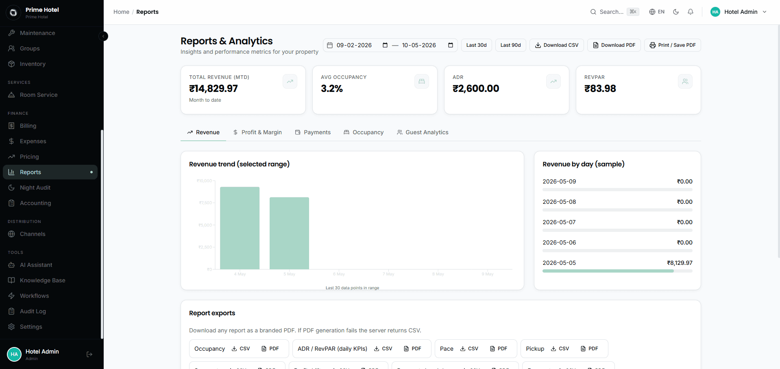Toggle dark mode moon icon
Screen dimensions: 780x369
click(676, 12)
